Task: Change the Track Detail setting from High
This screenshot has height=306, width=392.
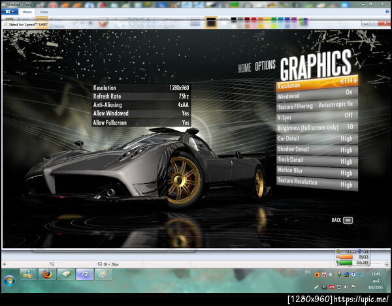Action: [x=318, y=161]
